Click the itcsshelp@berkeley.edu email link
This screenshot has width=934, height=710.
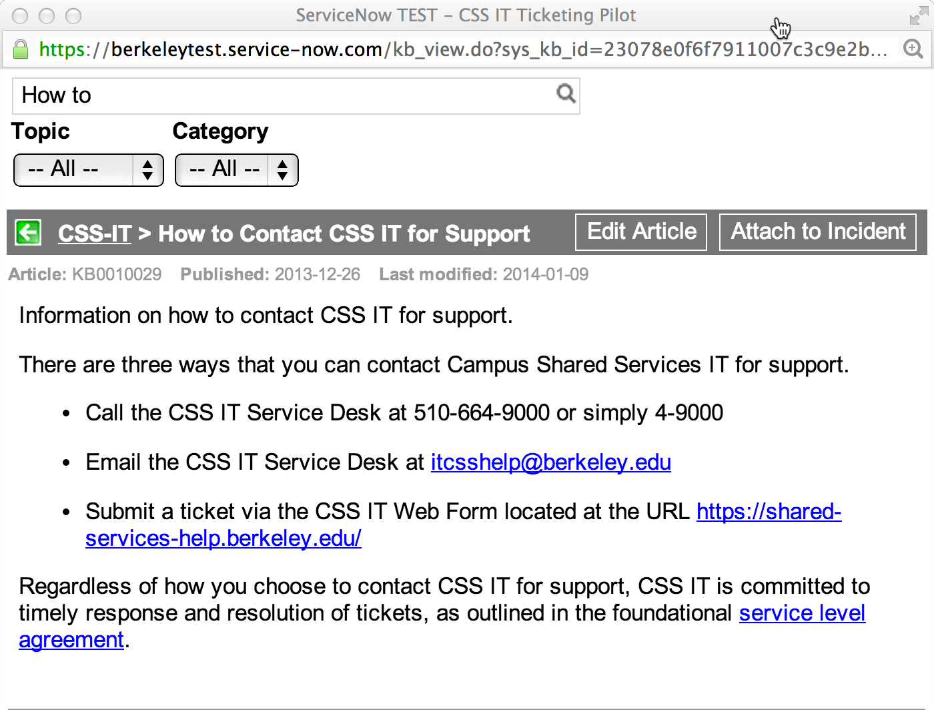tap(550, 462)
